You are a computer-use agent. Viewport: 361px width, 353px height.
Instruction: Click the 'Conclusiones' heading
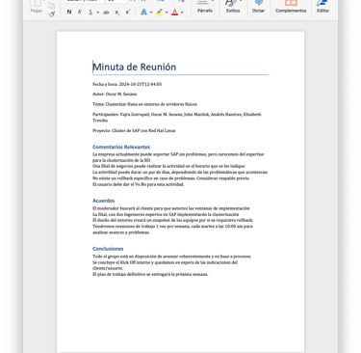pos(108,249)
